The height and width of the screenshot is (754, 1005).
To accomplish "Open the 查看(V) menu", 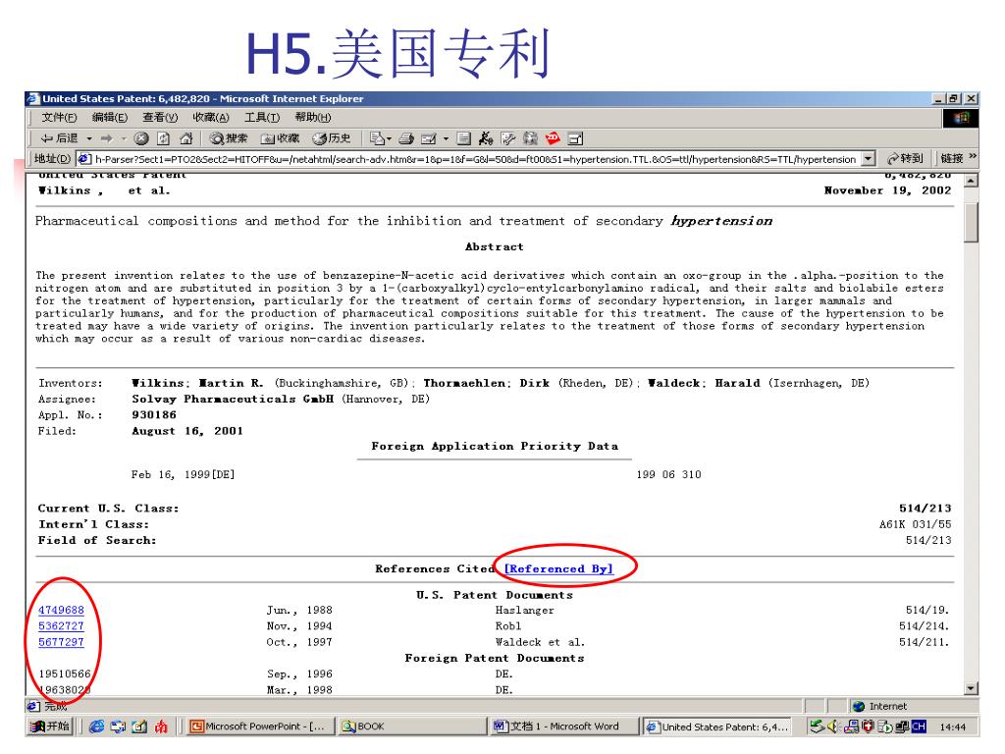I will [x=160, y=118].
